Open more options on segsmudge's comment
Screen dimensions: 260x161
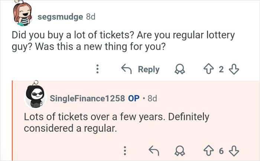tap(97, 69)
